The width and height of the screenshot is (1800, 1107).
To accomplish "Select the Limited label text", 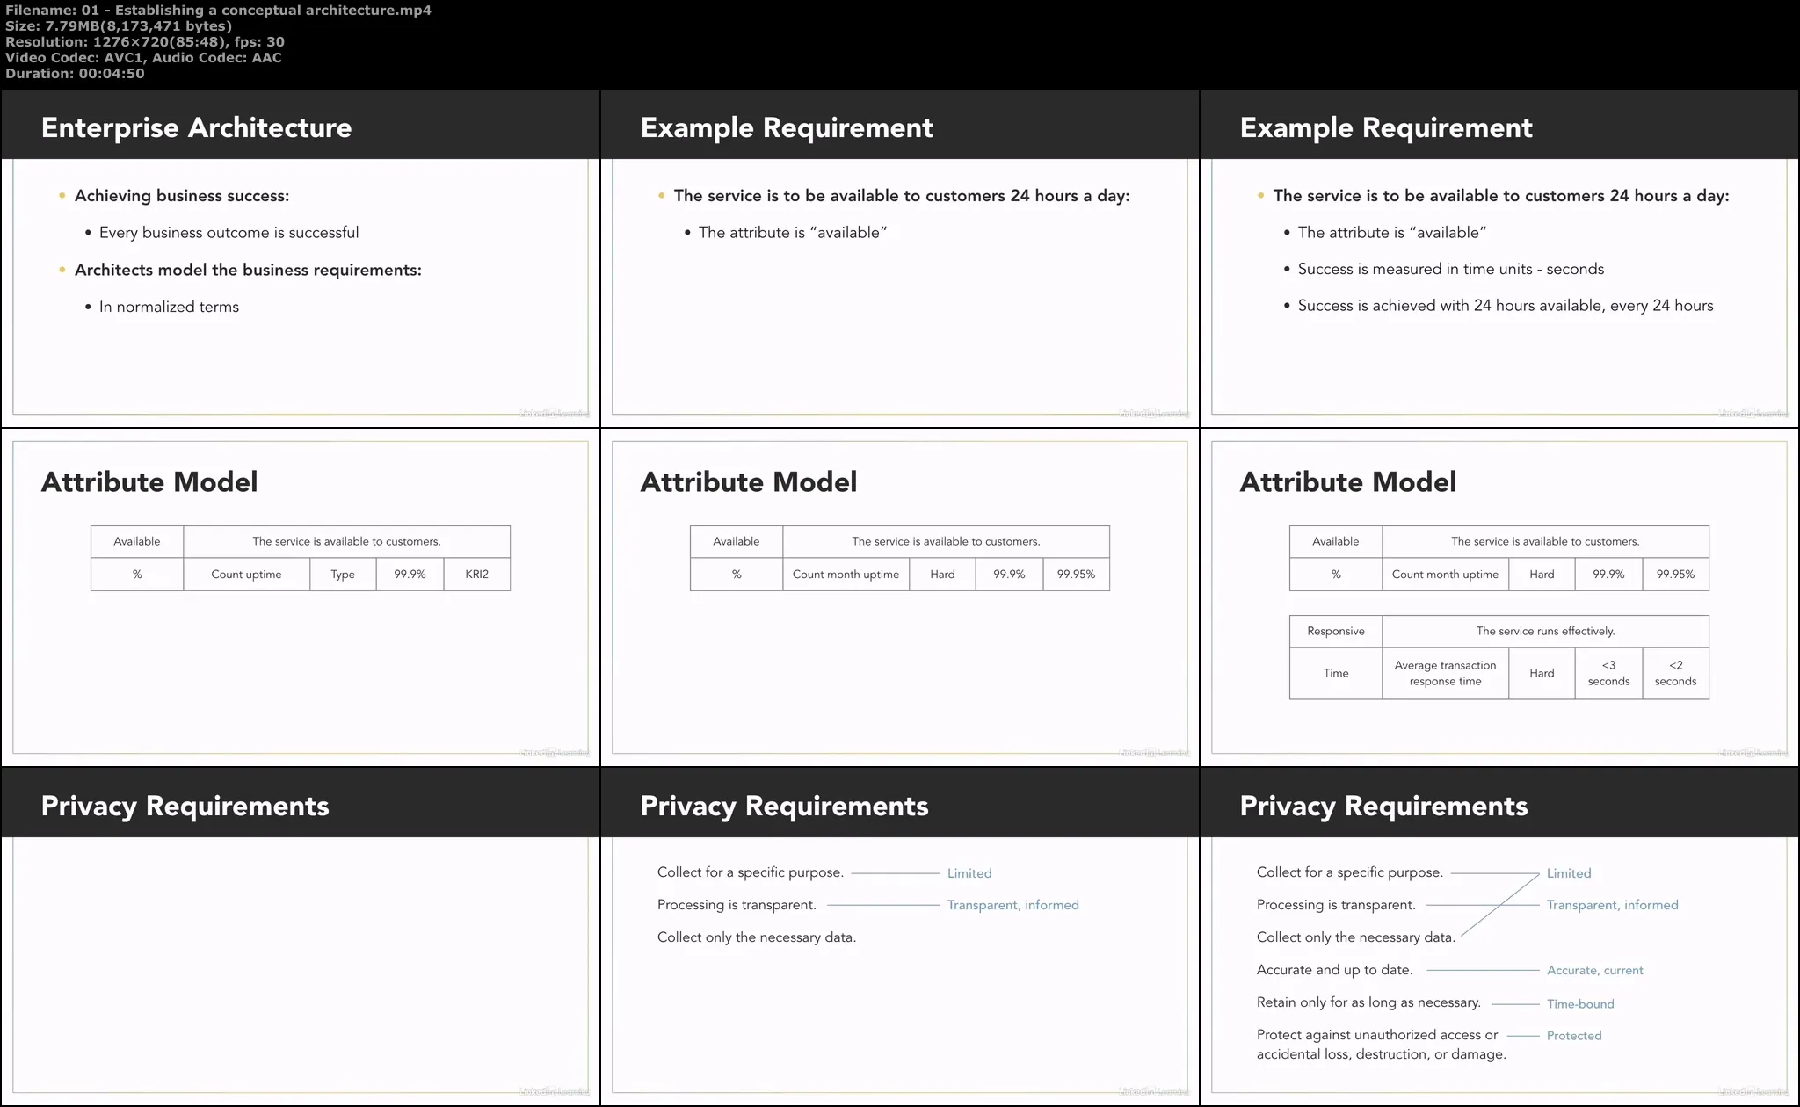I will click(969, 872).
